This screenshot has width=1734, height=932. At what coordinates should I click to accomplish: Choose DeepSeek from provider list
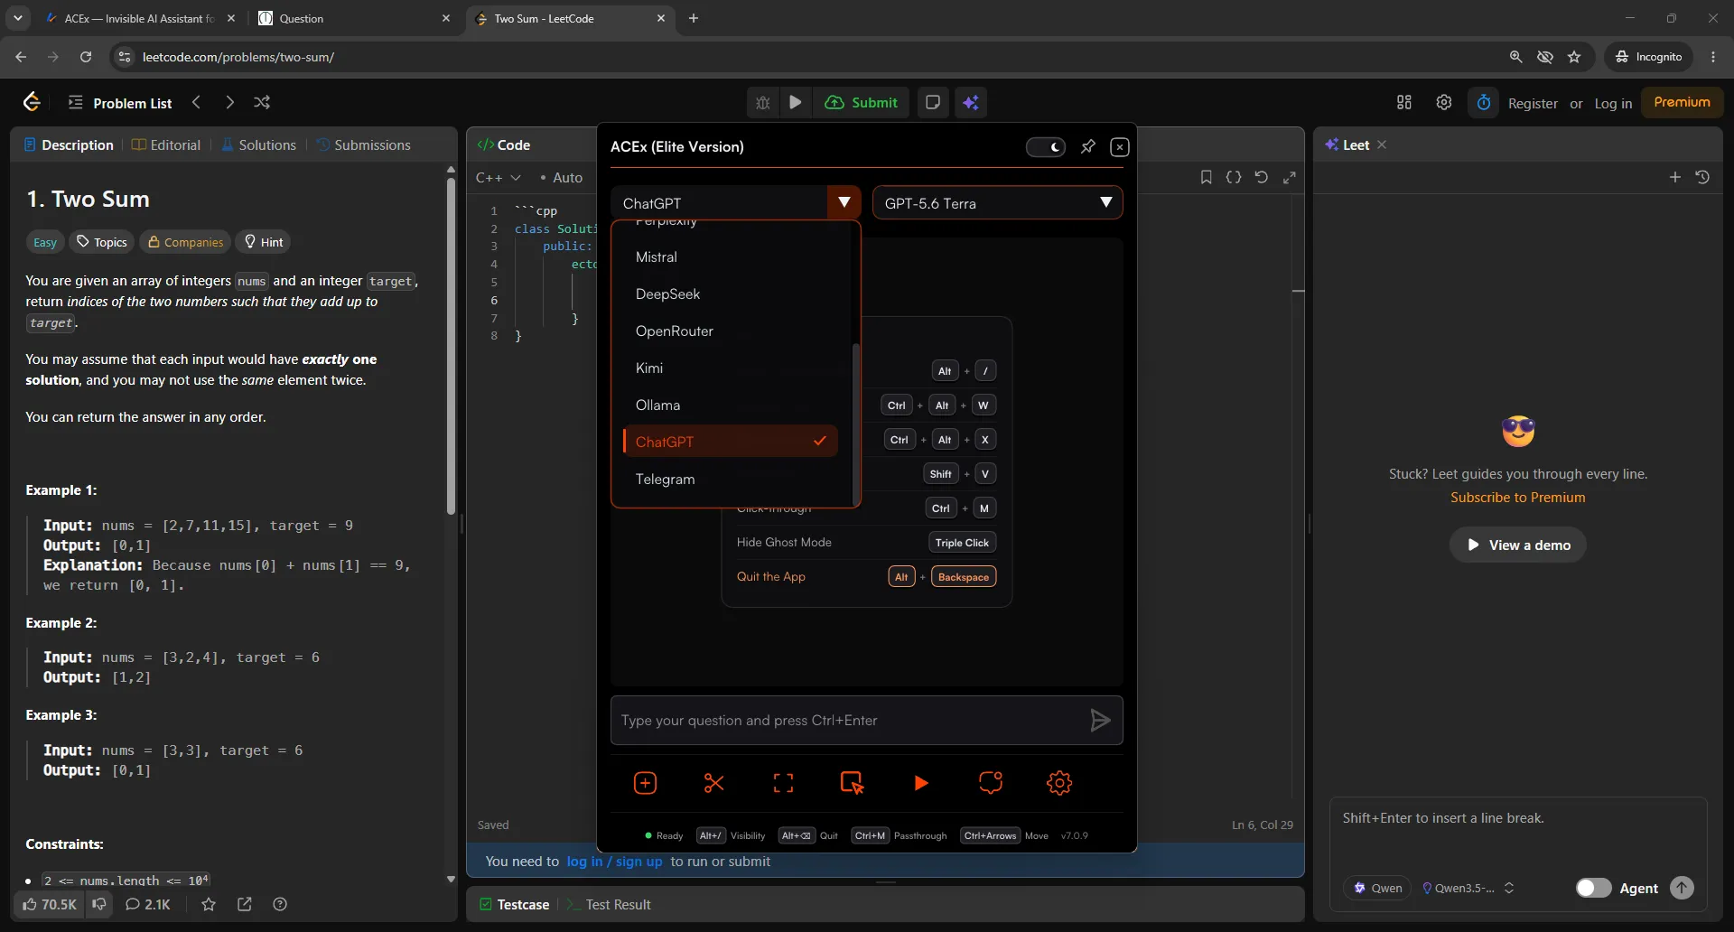click(730, 294)
